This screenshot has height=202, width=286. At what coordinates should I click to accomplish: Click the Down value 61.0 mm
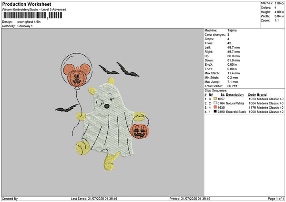pos(234,61)
